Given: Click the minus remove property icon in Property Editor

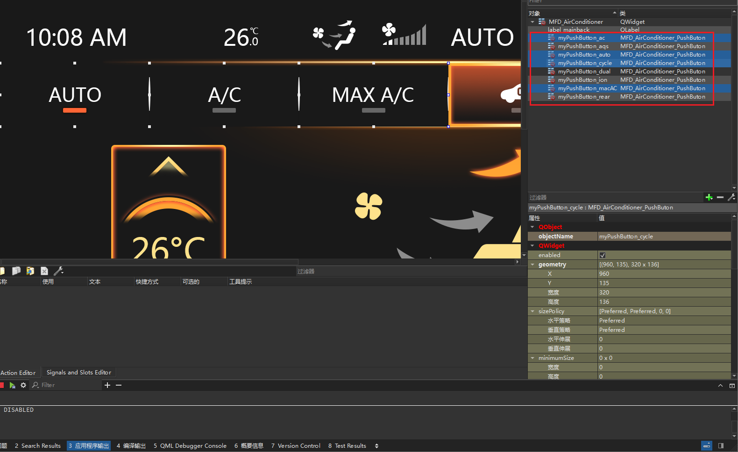Looking at the screenshot, I should pos(720,197).
